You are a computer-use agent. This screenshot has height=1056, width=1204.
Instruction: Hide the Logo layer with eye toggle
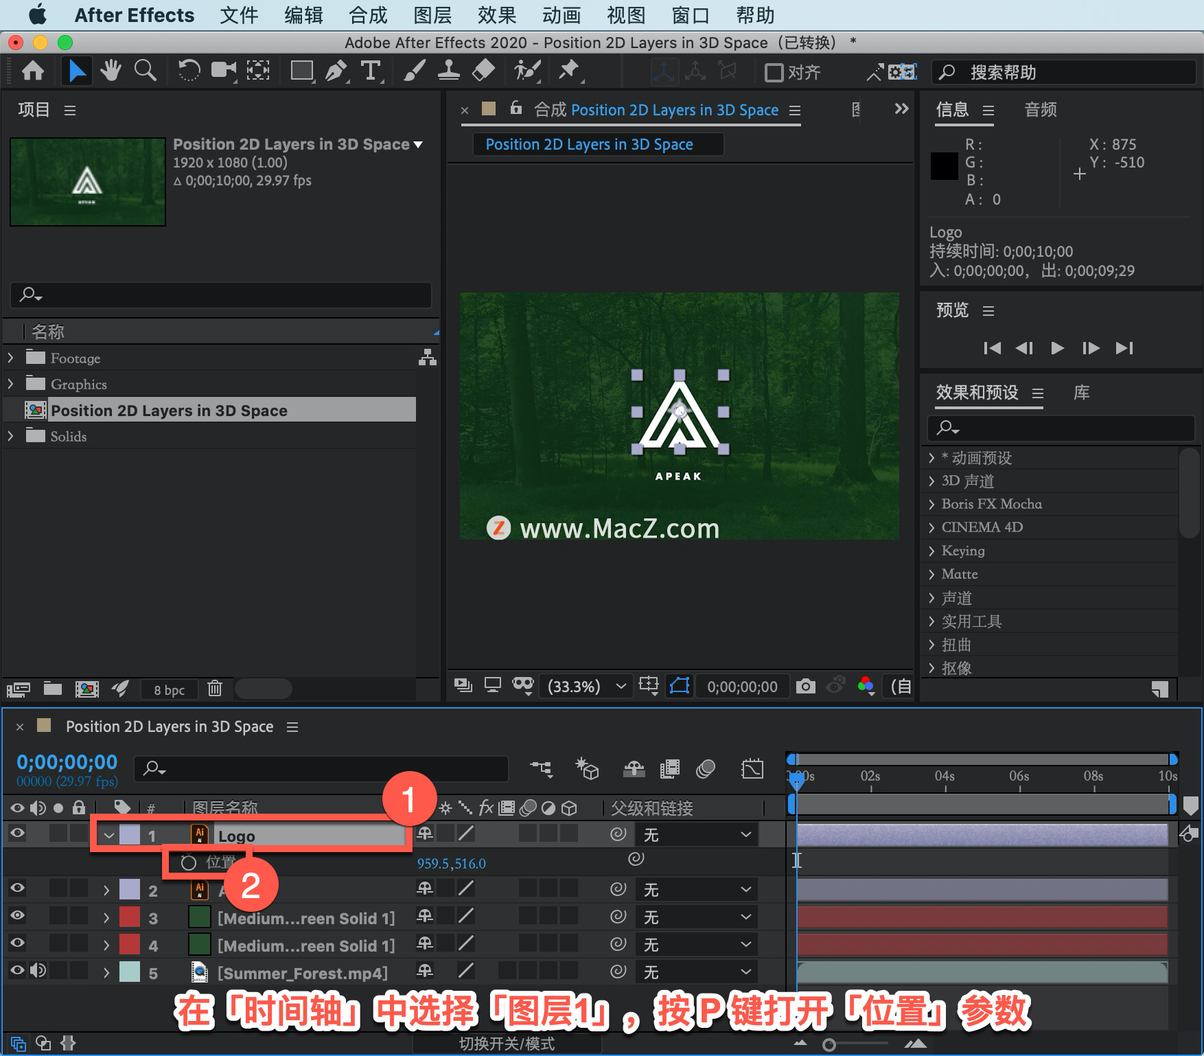click(17, 833)
